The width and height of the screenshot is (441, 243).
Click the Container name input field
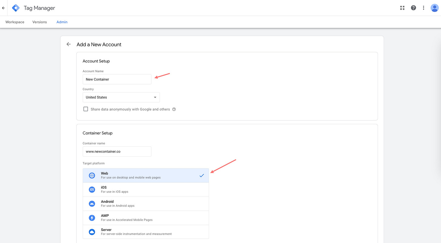117,151
